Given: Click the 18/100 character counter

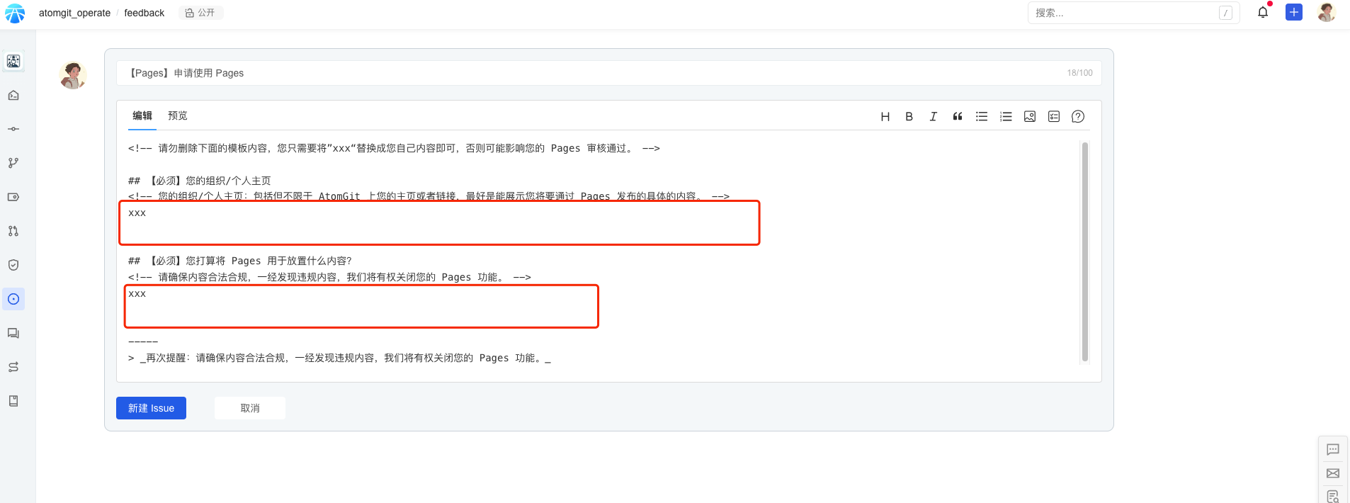Looking at the screenshot, I should pyautogui.click(x=1079, y=73).
